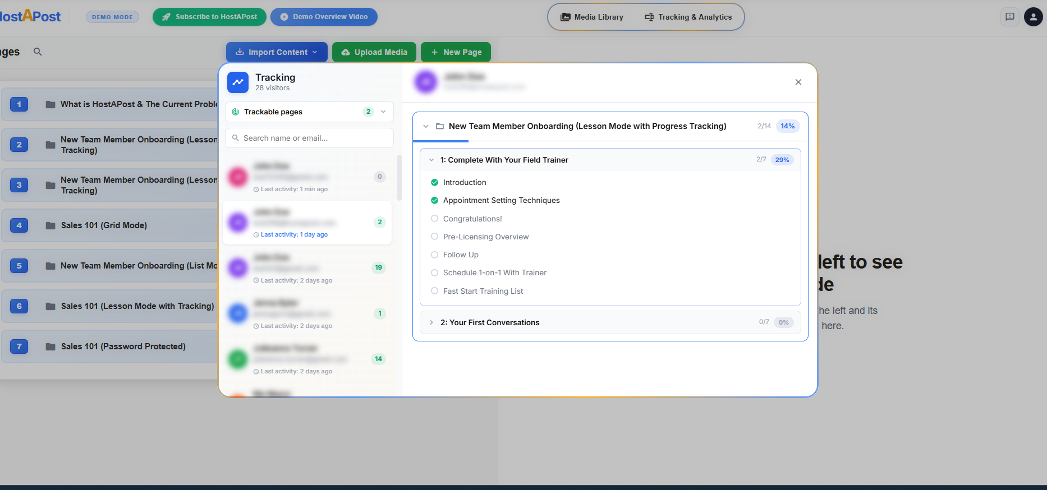The width and height of the screenshot is (1047, 490).
Task: Click the number 7 page badge
Action: coord(19,346)
